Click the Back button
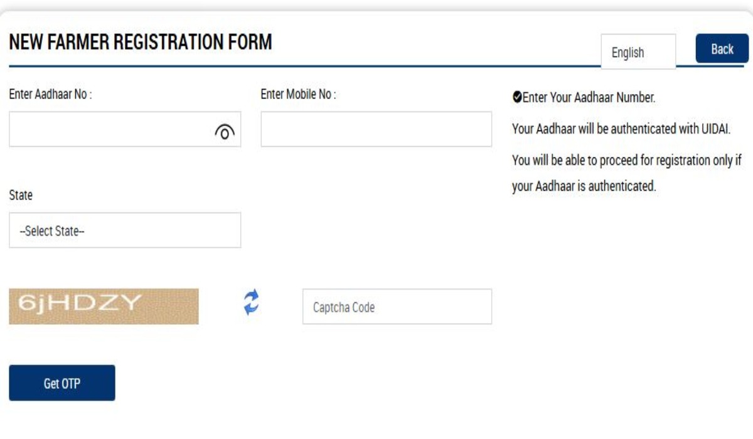Screen dimensions: 753x439 click(x=722, y=48)
